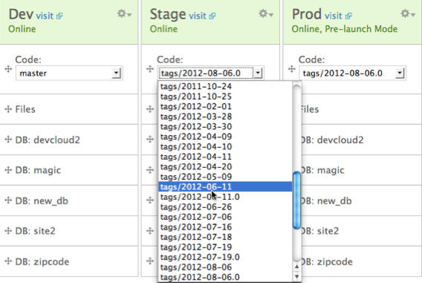Click the Stage Files row drag handle
This screenshot has height=283, width=422.
[150, 109]
